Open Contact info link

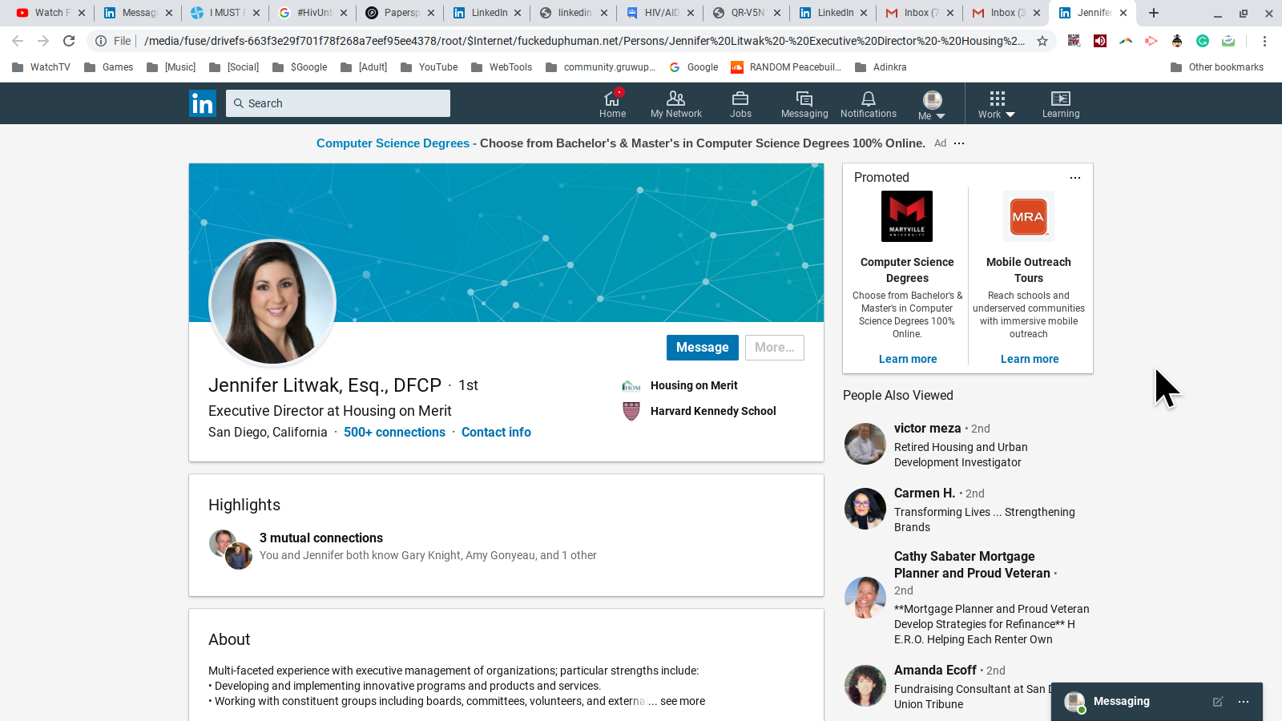(x=496, y=432)
